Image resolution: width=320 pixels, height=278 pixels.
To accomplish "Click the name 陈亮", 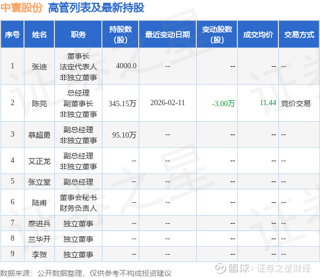I will tap(39, 104).
